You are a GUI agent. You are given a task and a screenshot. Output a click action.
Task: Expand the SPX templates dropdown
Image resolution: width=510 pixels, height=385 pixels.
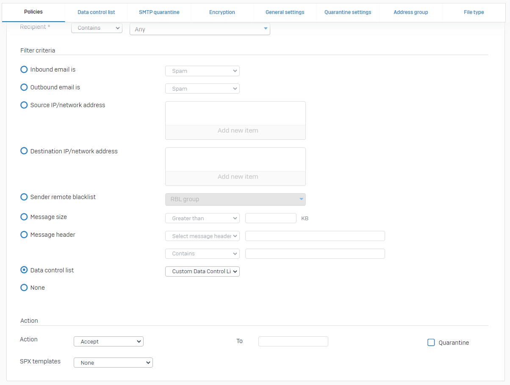click(x=113, y=363)
